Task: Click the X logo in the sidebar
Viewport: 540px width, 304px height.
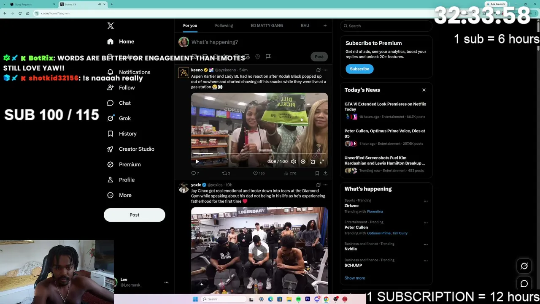Action: coord(111,26)
